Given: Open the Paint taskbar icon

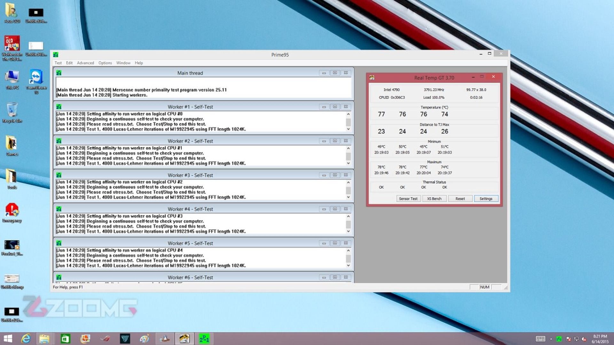Looking at the screenshot, I should tap(145, 339).
